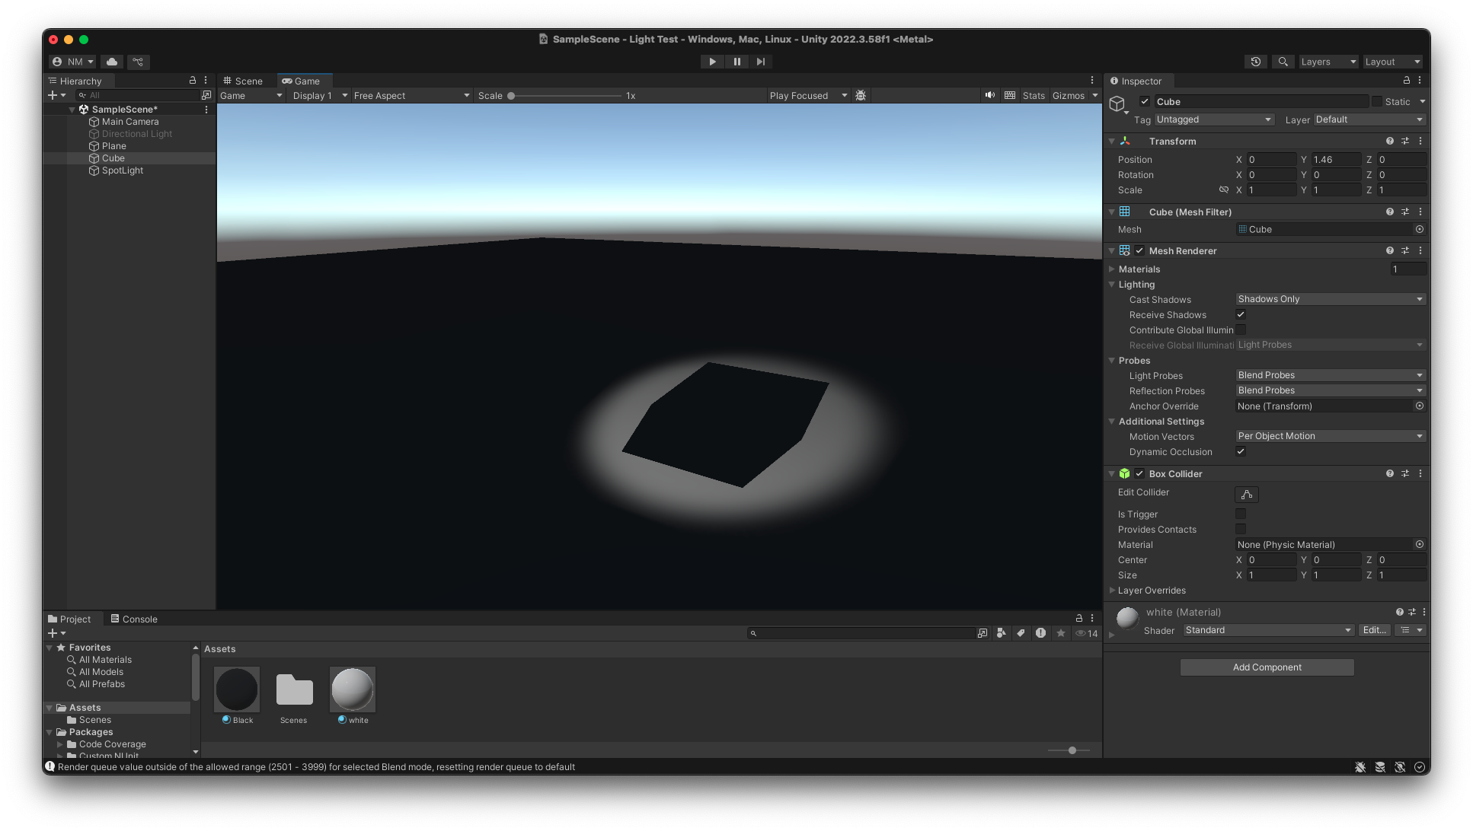
Task: Expand the Materials section in Mesh Renderer
Action: click(1112, 269)
